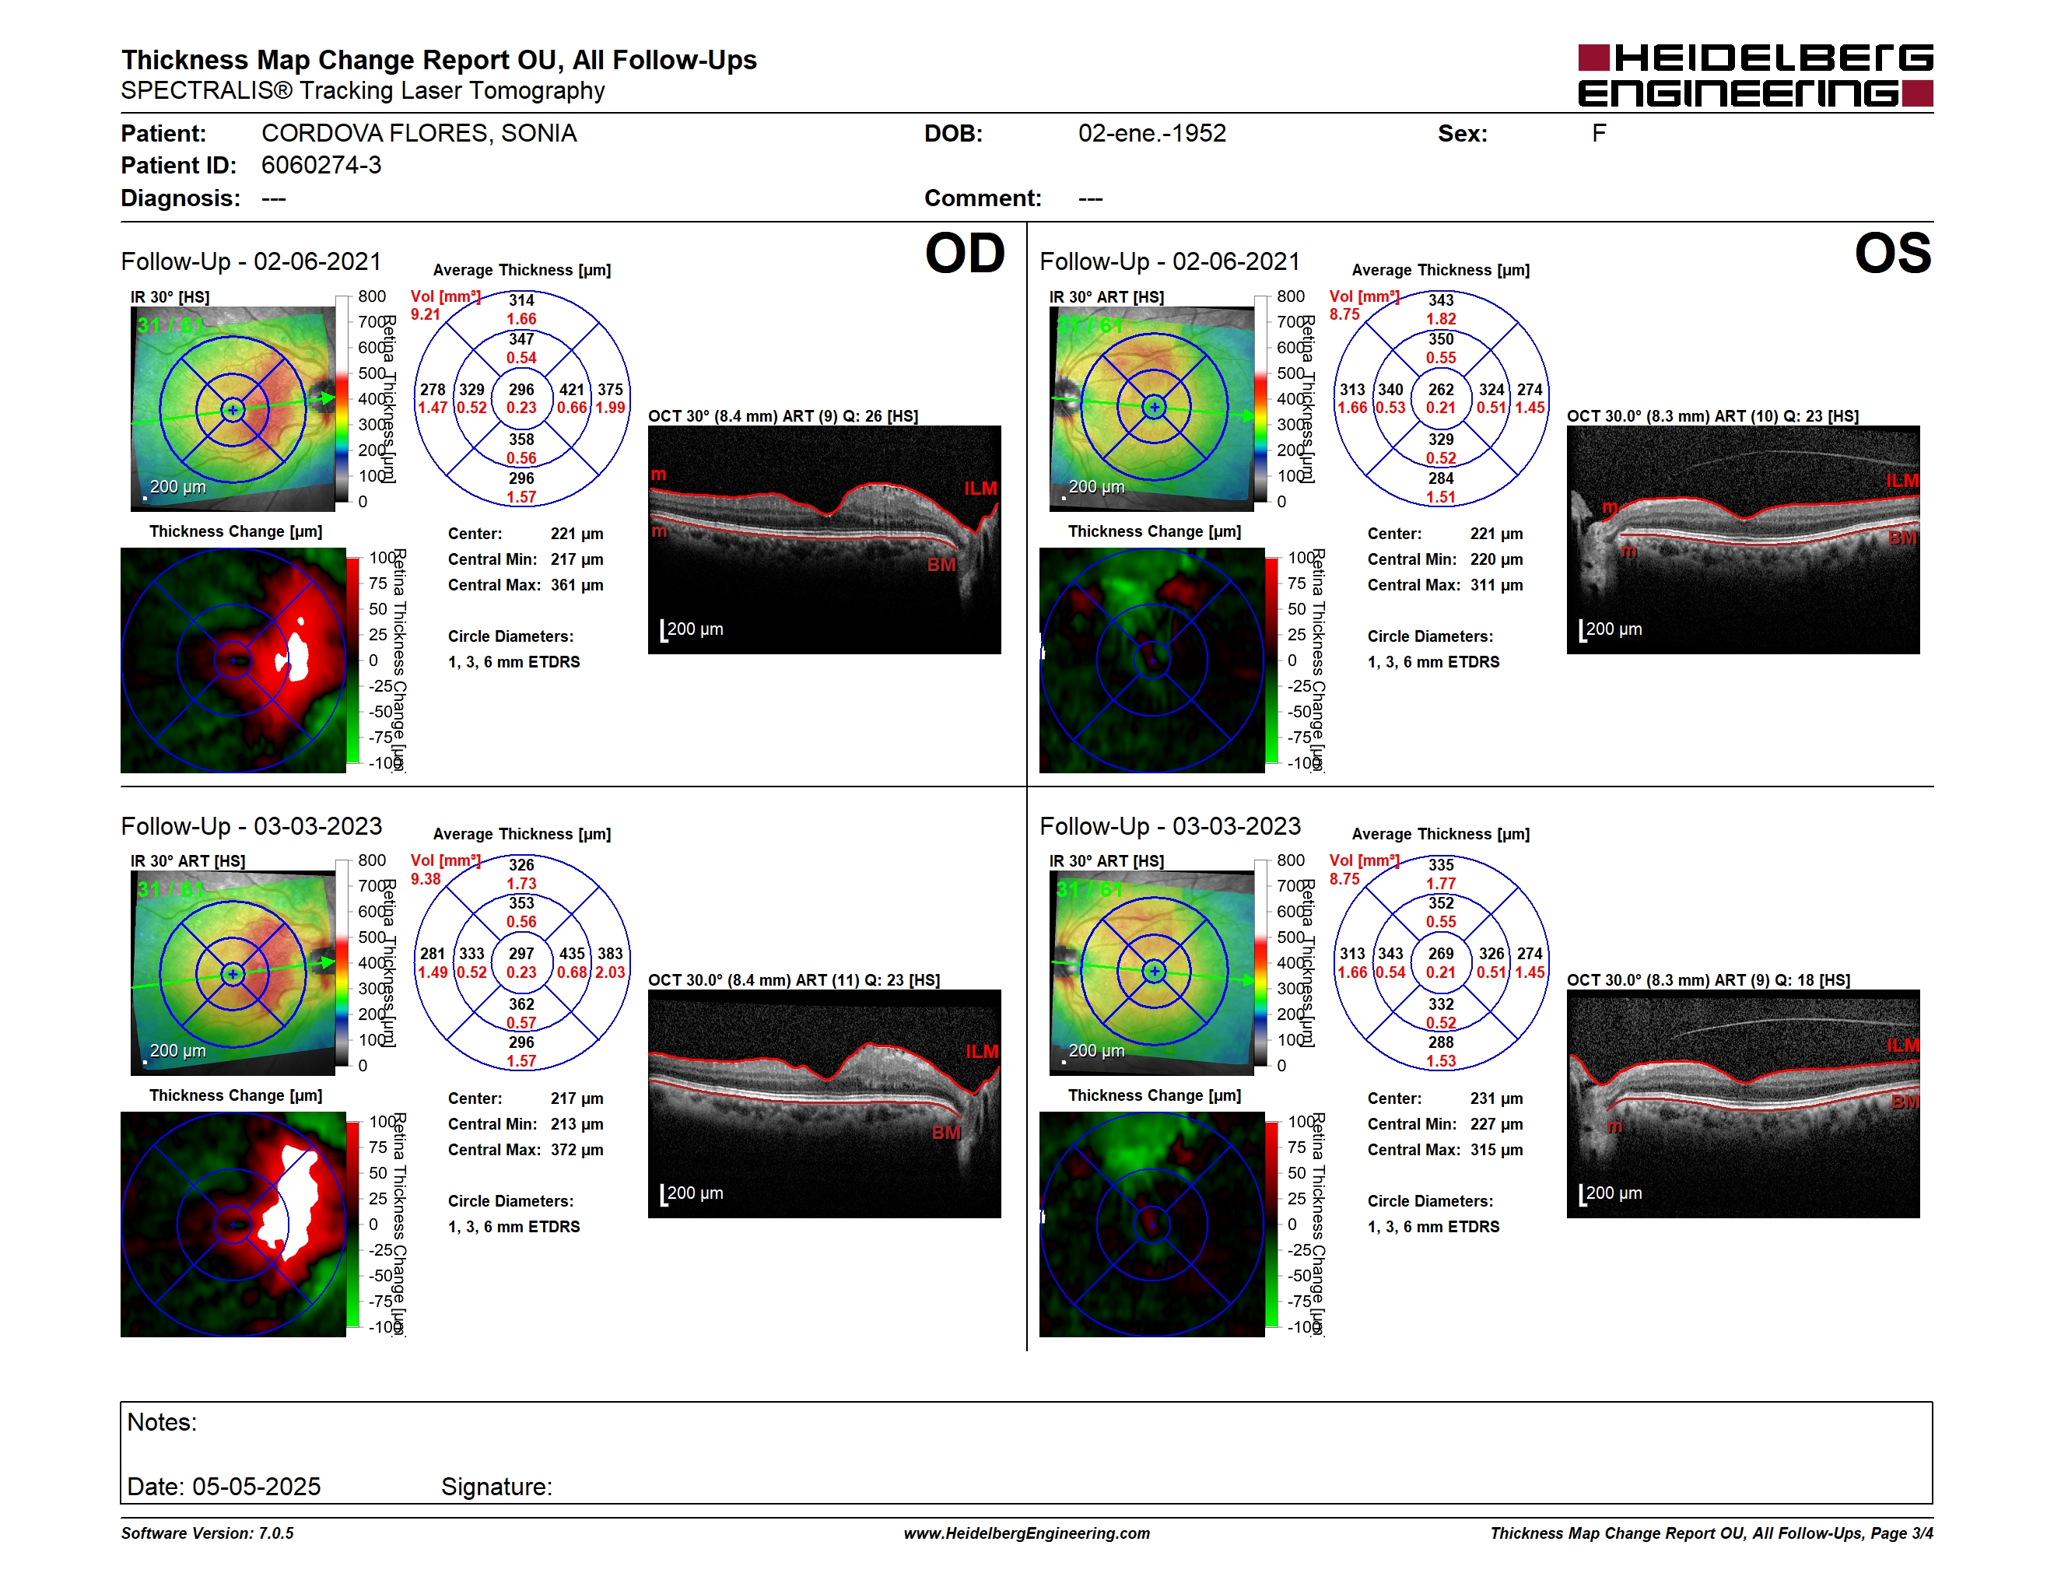The width and height of the screenshot is (2054, 1587).
Task: Click the 'Signature:' field
Action: [496, 1487]
